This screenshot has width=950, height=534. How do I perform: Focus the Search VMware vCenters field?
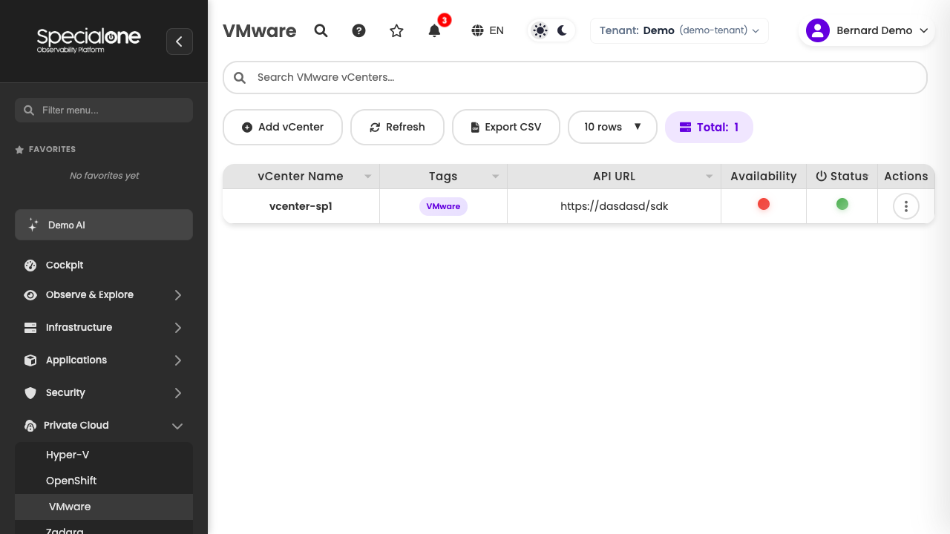click(575, 77)
